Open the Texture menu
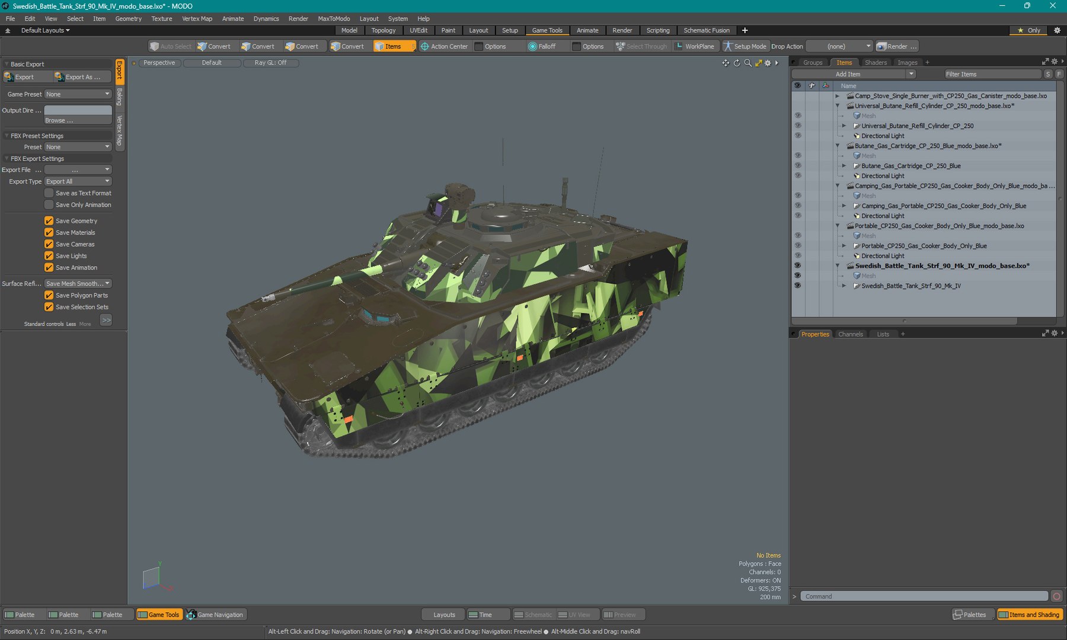The image size is (1067, 640). [x=161, y=18]
